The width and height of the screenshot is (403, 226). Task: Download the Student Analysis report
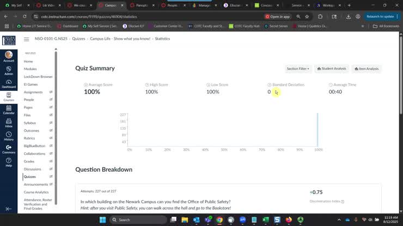tap(332, 69)
